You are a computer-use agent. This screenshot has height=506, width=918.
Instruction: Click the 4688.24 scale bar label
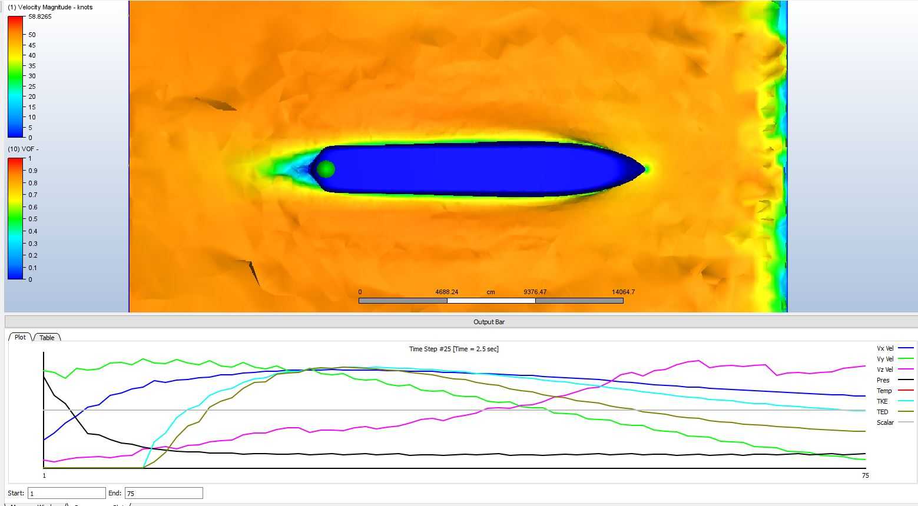[x=447, y=292]
